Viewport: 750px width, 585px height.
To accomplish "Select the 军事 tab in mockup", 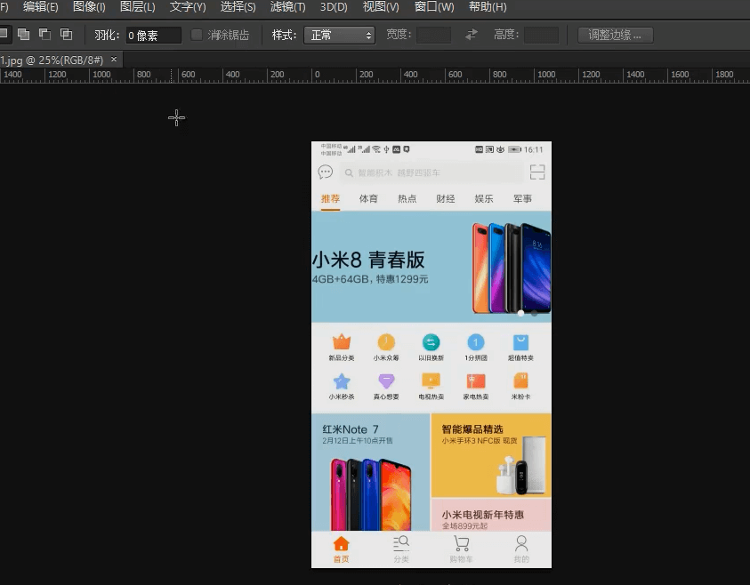I will pos(522,199).
